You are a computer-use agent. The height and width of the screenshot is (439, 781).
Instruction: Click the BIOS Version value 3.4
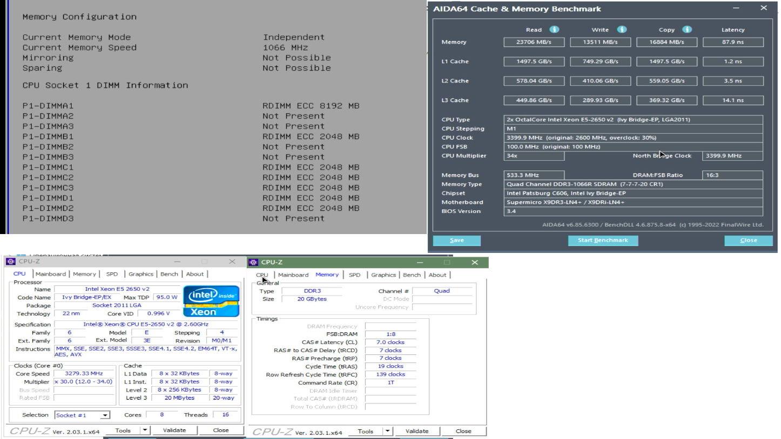[634, 211]
